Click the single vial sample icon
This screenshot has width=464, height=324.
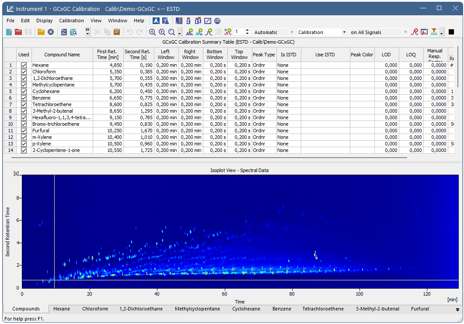coord(188,21)
